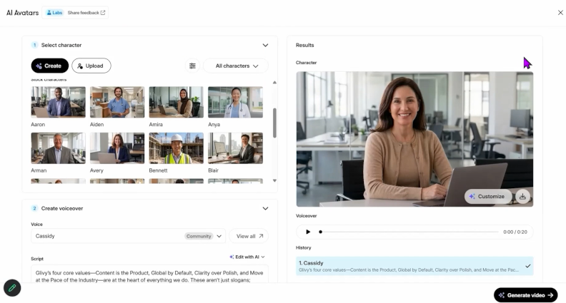Select the Aaron character thumbnail
The image size is (566, 303).
(x=58, y=103)
